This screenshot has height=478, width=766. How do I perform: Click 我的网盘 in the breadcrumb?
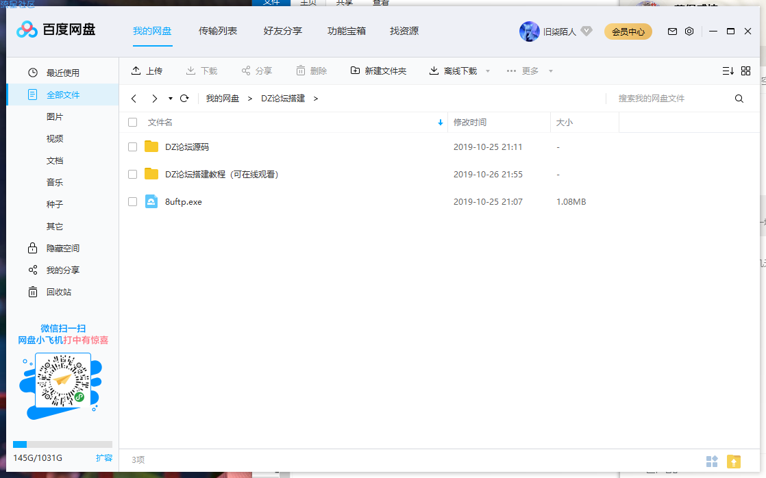pyautogui.click(x=223, y=99)
